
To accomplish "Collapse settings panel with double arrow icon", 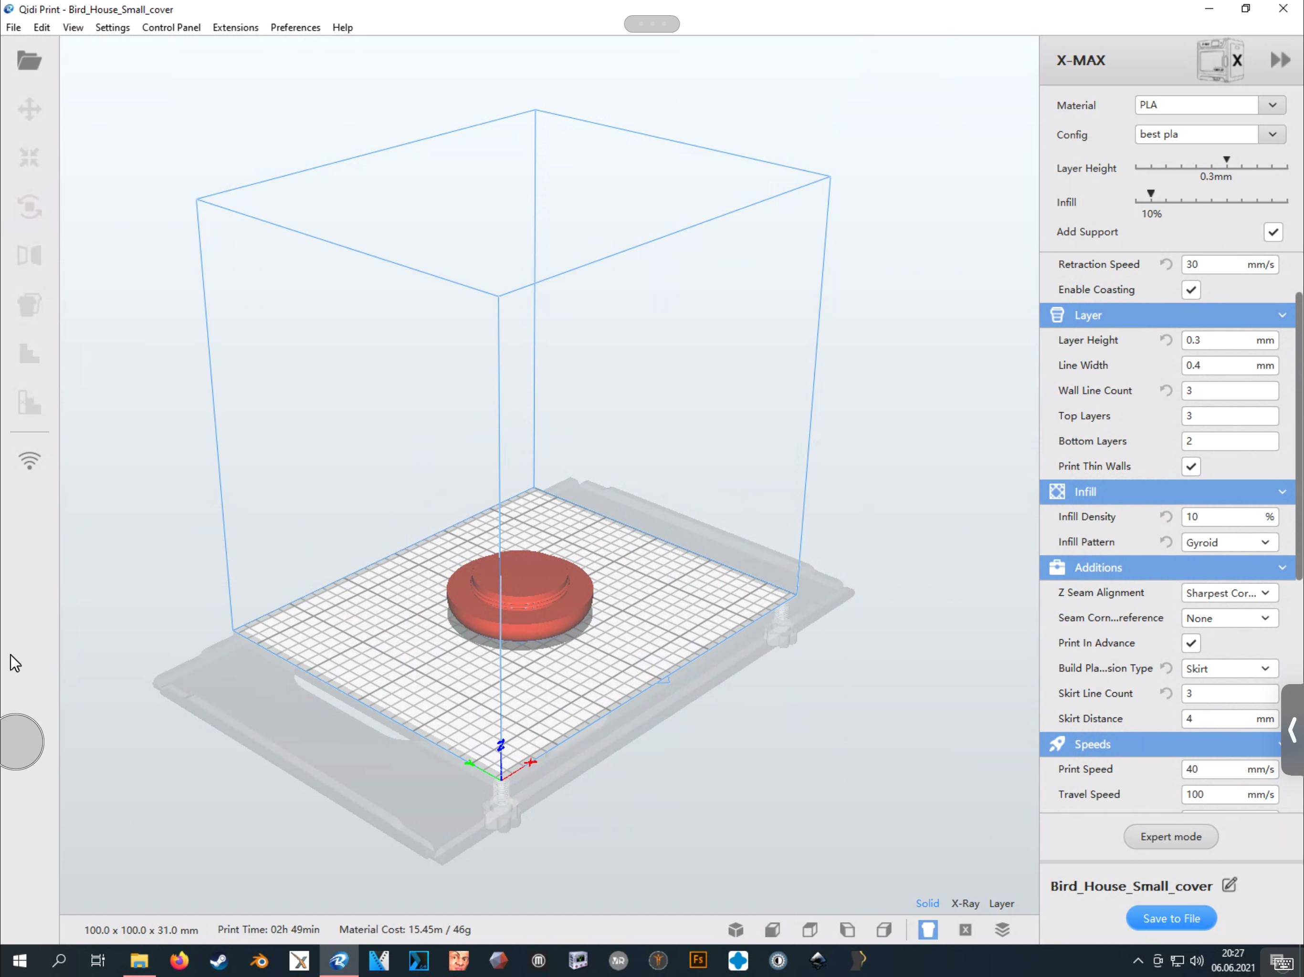I will pyautogui.click(x=1281, y=60).
